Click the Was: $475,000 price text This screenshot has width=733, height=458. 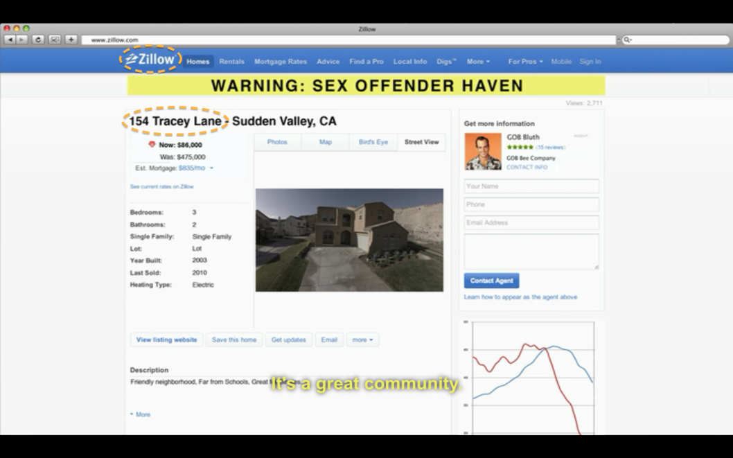pyautogui.click(x=182, y=157)
